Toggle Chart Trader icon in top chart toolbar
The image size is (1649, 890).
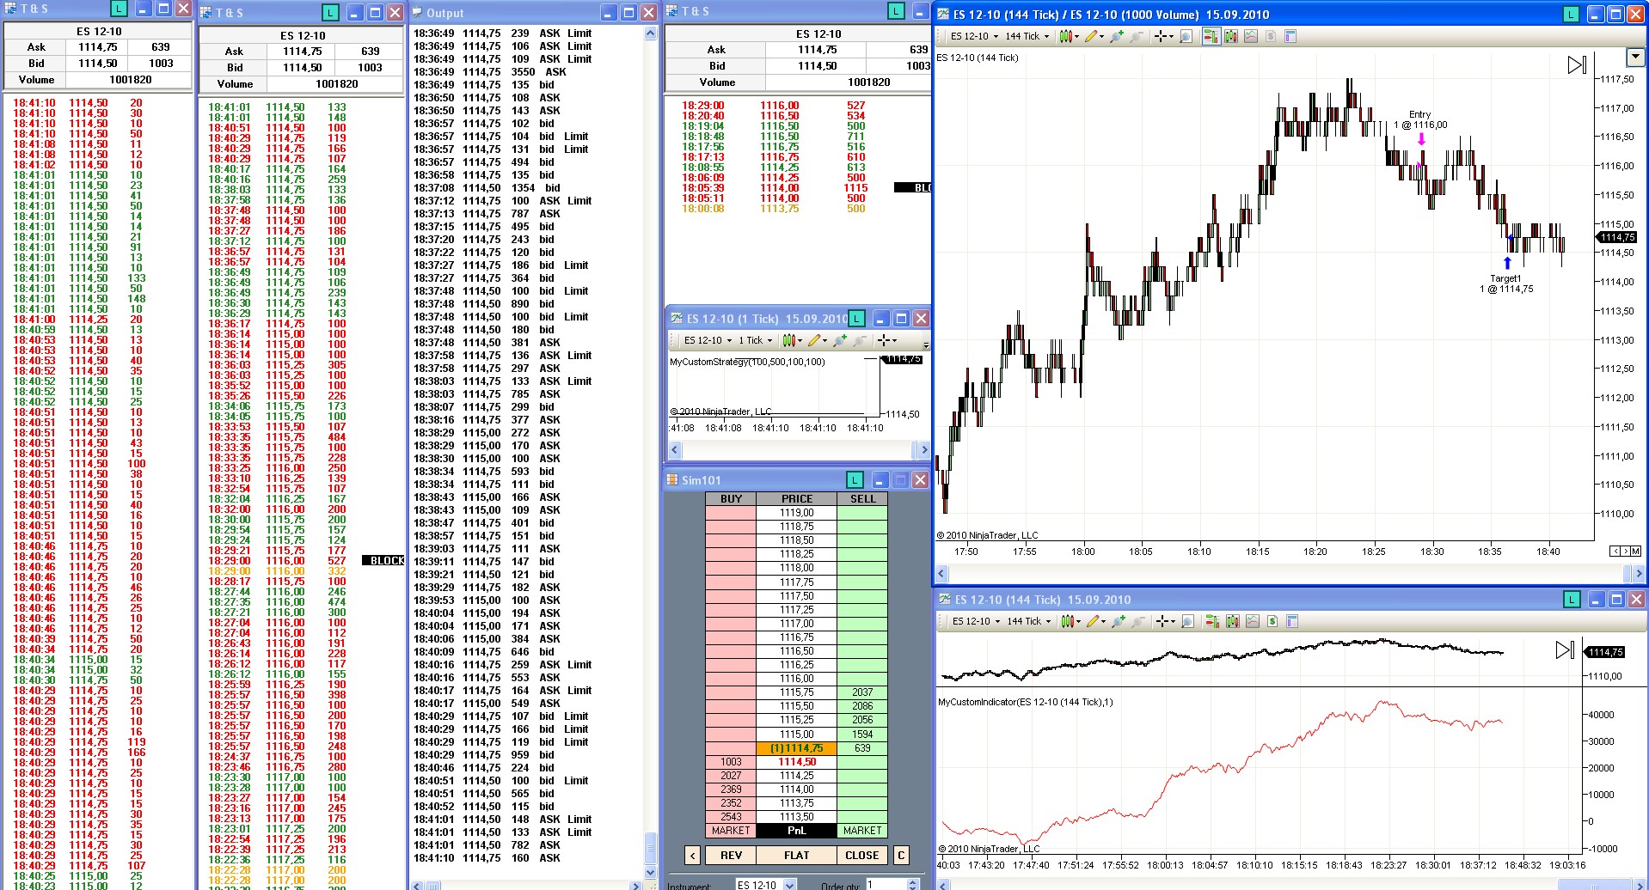pos(1211,36)
